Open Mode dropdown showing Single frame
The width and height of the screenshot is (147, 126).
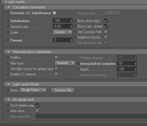click(33, 90)
